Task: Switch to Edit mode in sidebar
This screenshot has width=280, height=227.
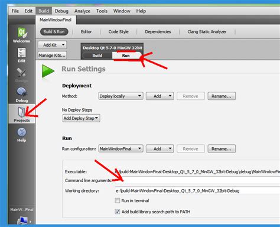Action: [22, 55]
